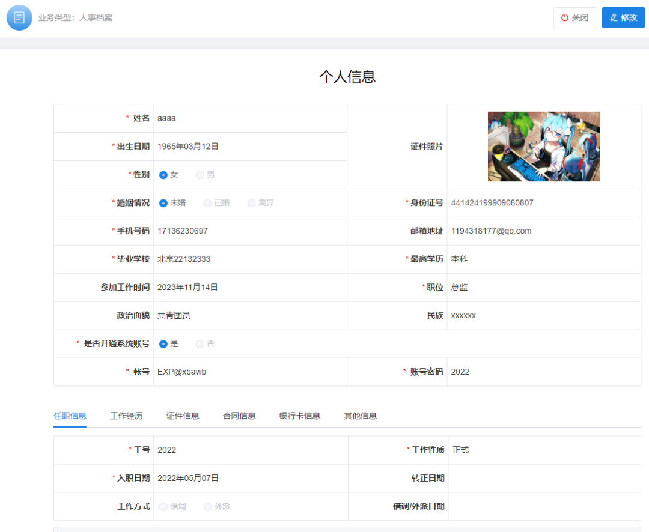Screen dimensions: 649x532
Task: Switch to the 任职信息 tab
Action: tap(70, 416)
